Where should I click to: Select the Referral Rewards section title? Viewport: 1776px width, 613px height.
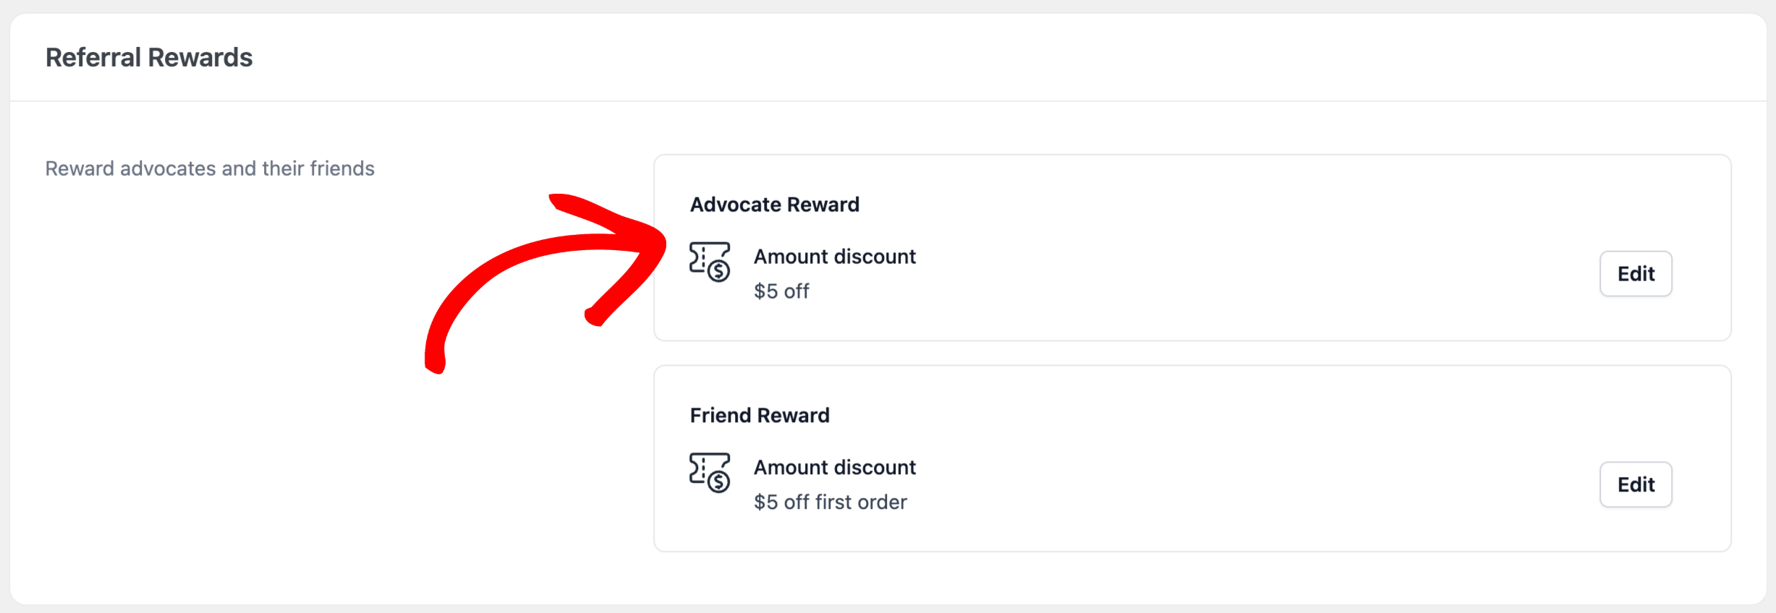(x=149, y=56)
